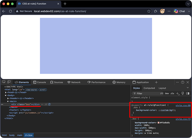Screen dimensions: 192x138
Task: Bookmark this page with the star icon
Action: click(149, 11)
